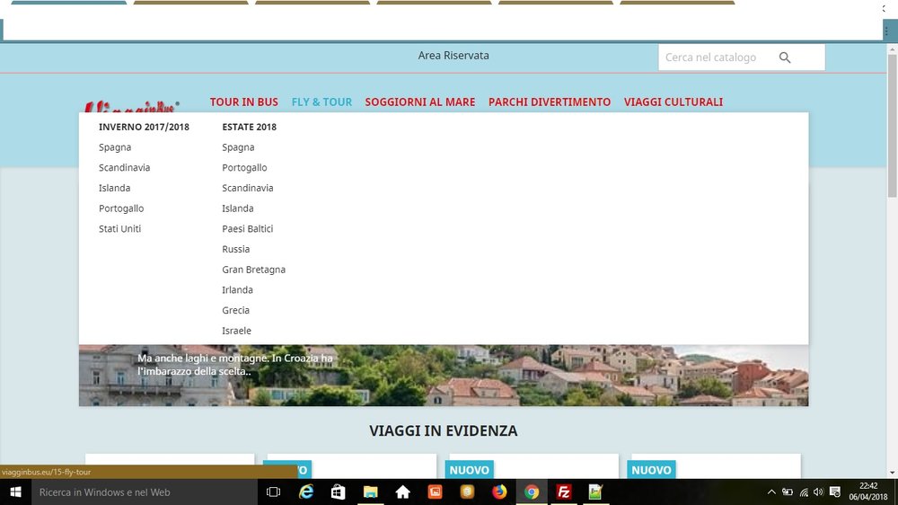
Task: Open the Chrome three-dot menu
Action: [x=886, y=31]
